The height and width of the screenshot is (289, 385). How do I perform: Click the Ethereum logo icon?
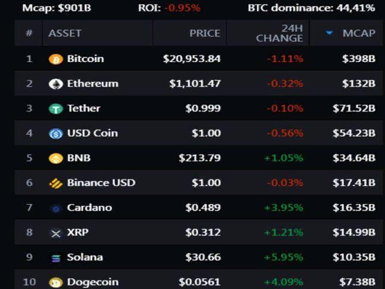click(x=56, y=84)
